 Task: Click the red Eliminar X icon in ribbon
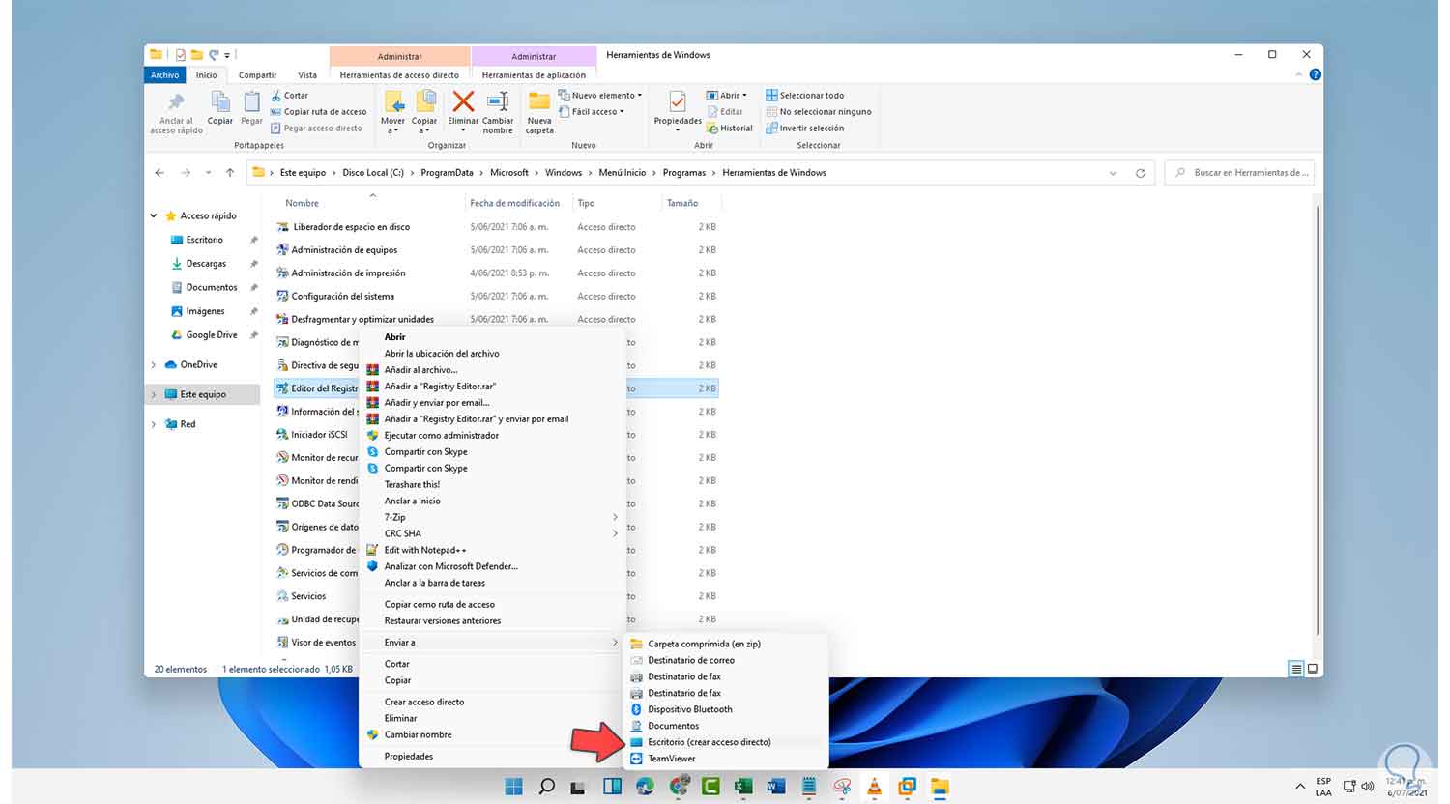[x=463, y=101]
